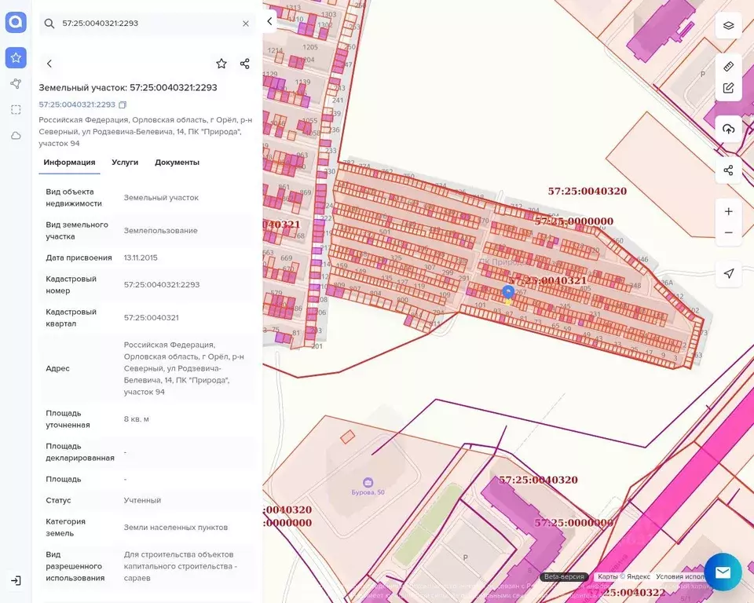Switch to the Услуги tab
The height and width of the screenshot is (603, 754).
(125, 163)
